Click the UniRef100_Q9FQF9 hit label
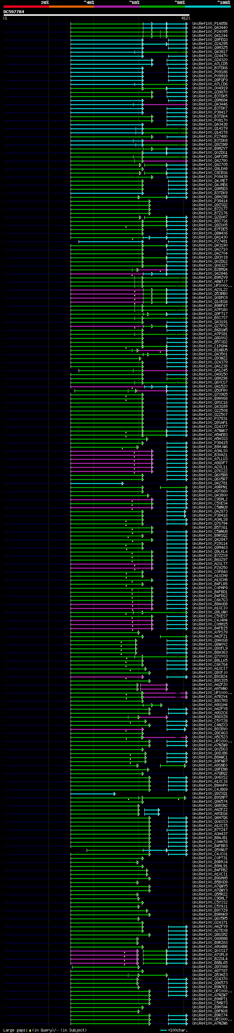This screenshot has width=234, height=1033. (210, 80)
